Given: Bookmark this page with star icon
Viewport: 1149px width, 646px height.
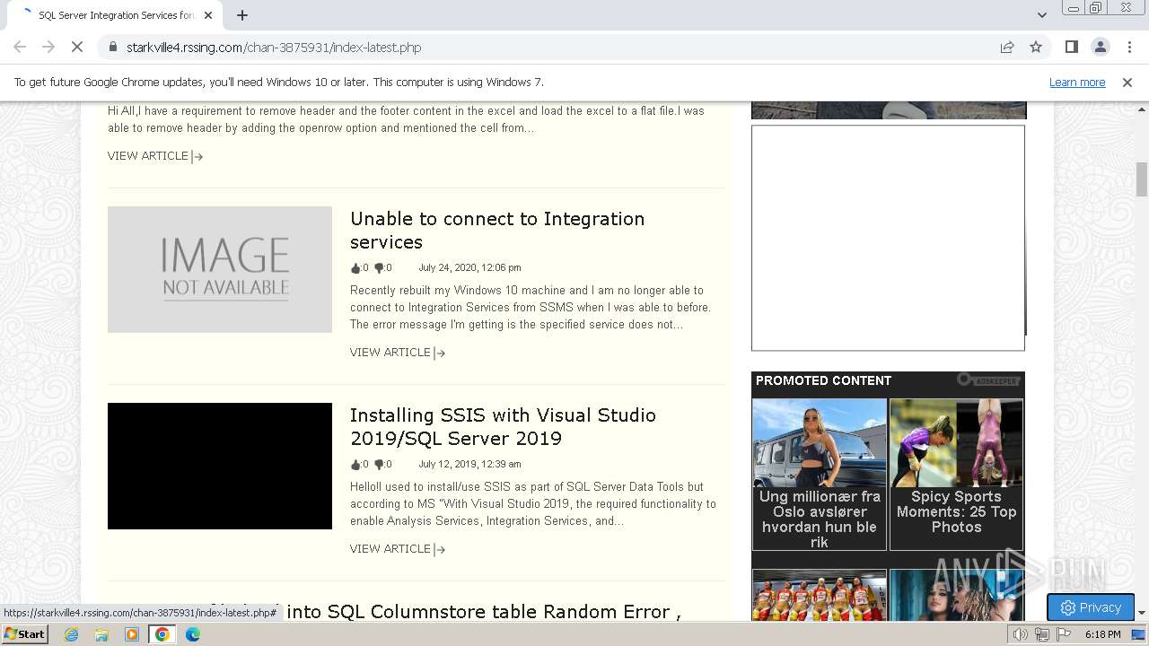Looking at the screenshot, I should [1036, 47].
